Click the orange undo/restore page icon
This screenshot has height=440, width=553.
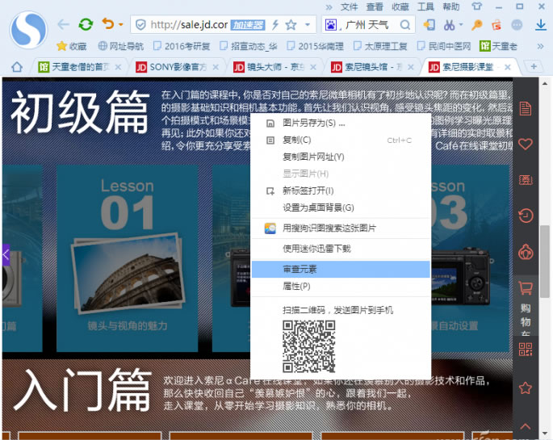tap(108, 24)
